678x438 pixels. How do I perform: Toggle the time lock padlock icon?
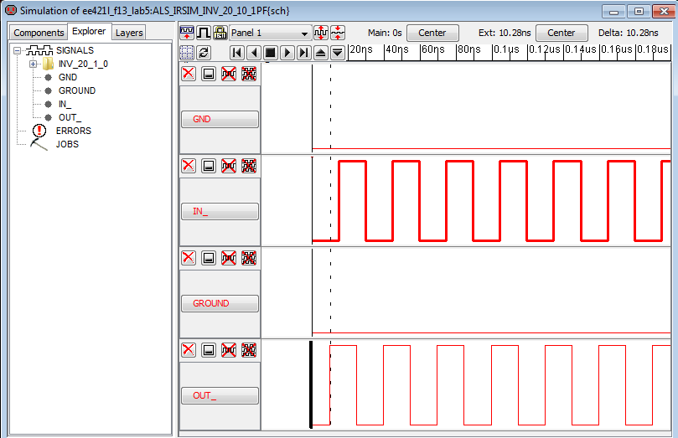coord(220,33)
